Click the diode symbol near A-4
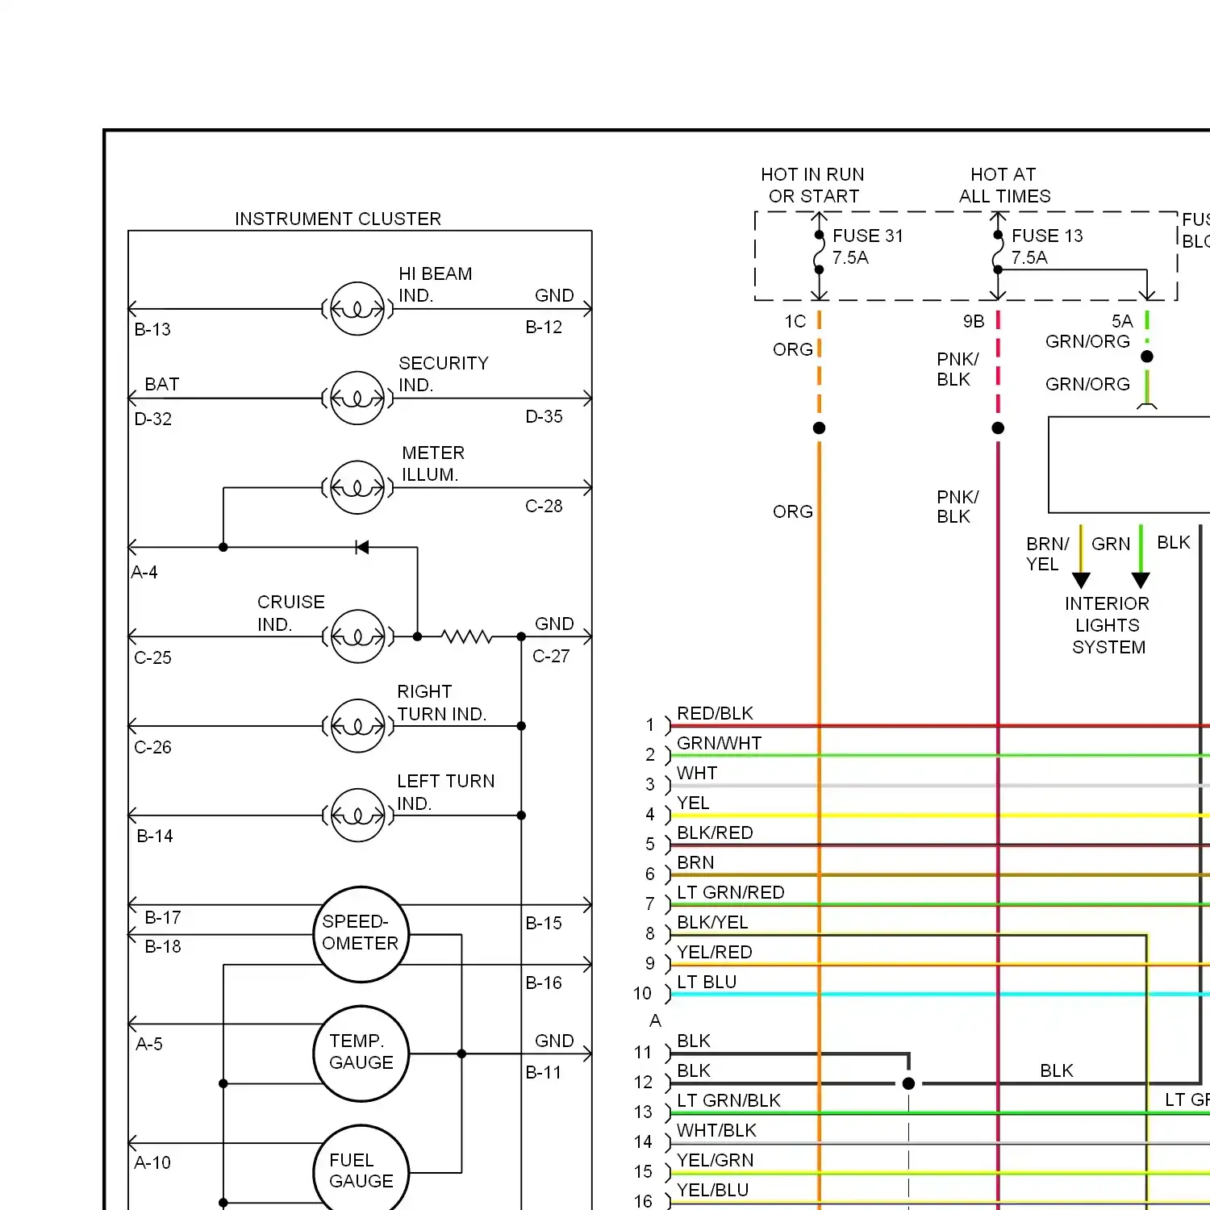Screen dimensions: 1210x1210 tap(362, 548)
